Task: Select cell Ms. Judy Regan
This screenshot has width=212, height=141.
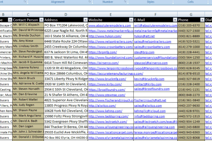Action: pos(28,105)
